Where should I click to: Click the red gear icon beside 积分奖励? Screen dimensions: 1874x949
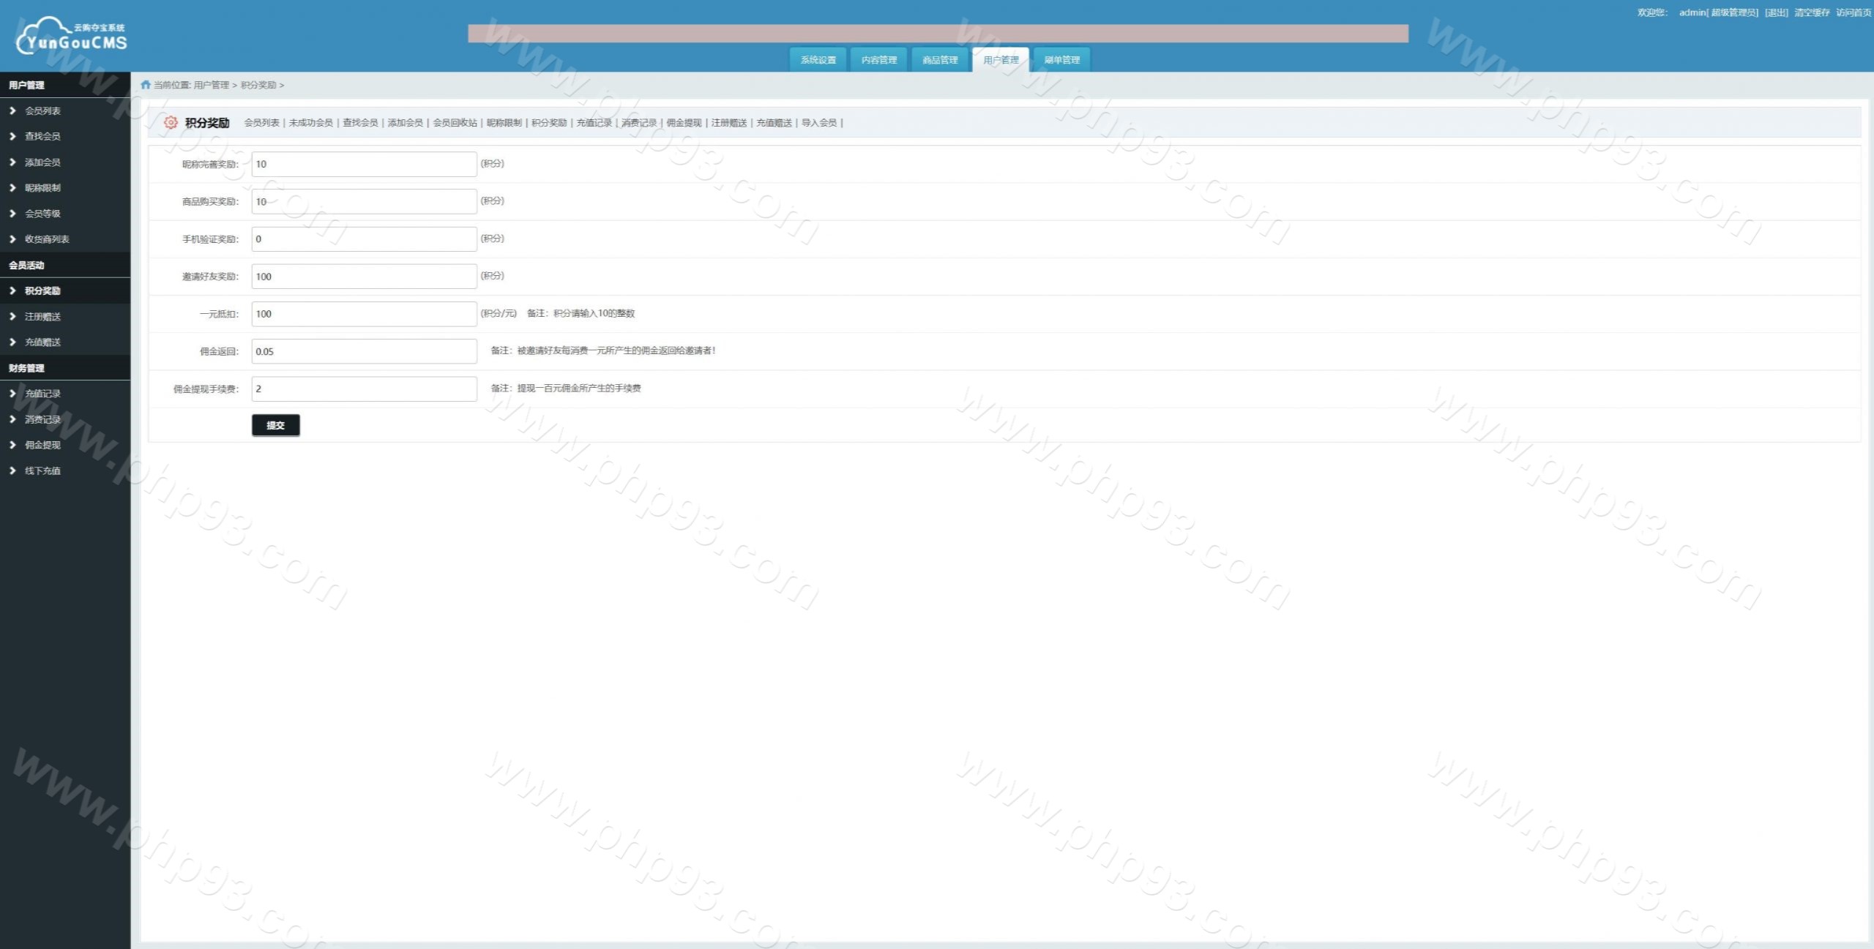(171, 122)
